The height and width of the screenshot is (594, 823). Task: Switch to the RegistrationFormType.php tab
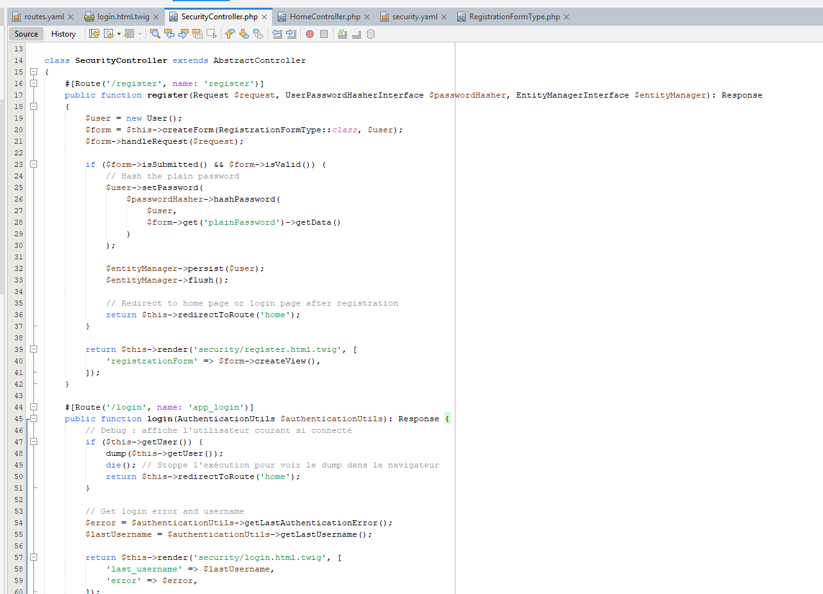tap(514, 17)
